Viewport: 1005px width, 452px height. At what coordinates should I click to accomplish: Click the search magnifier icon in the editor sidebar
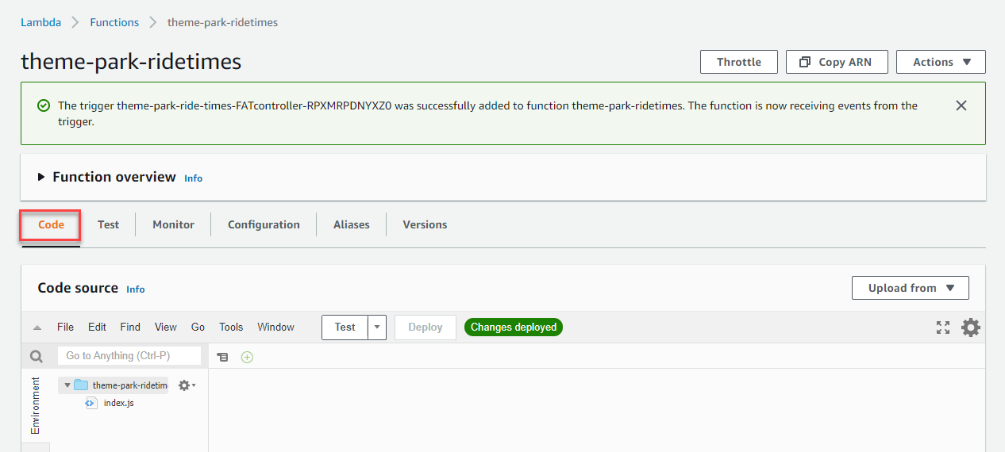click(x=36, y=356)
